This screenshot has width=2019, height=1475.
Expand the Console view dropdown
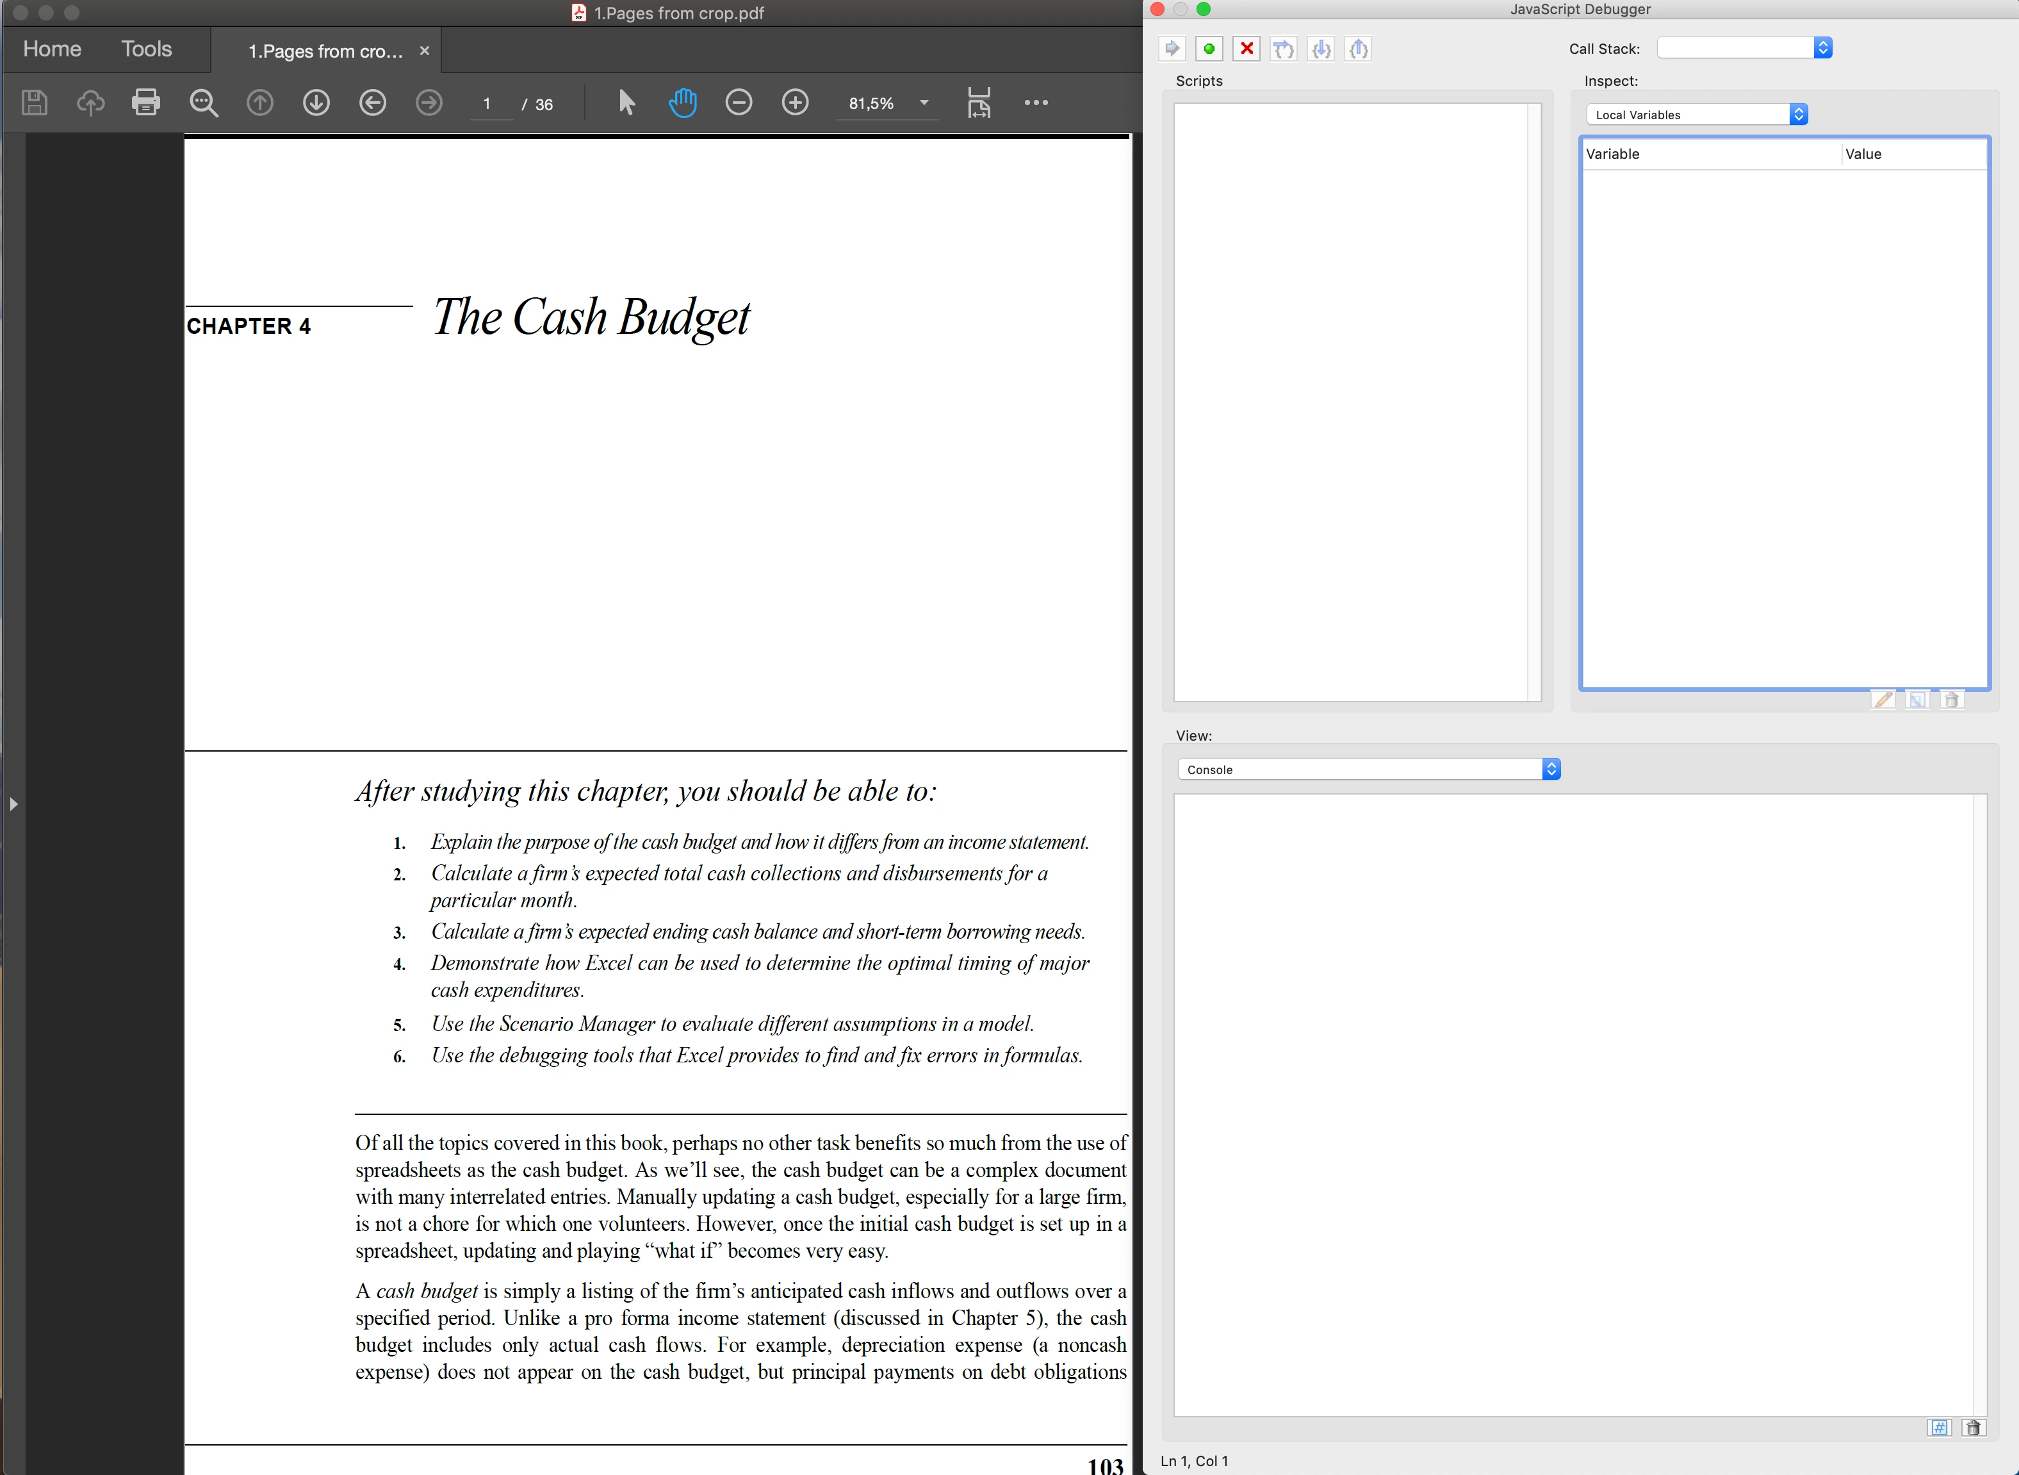pyautogui.click(x=1551, y=770)
